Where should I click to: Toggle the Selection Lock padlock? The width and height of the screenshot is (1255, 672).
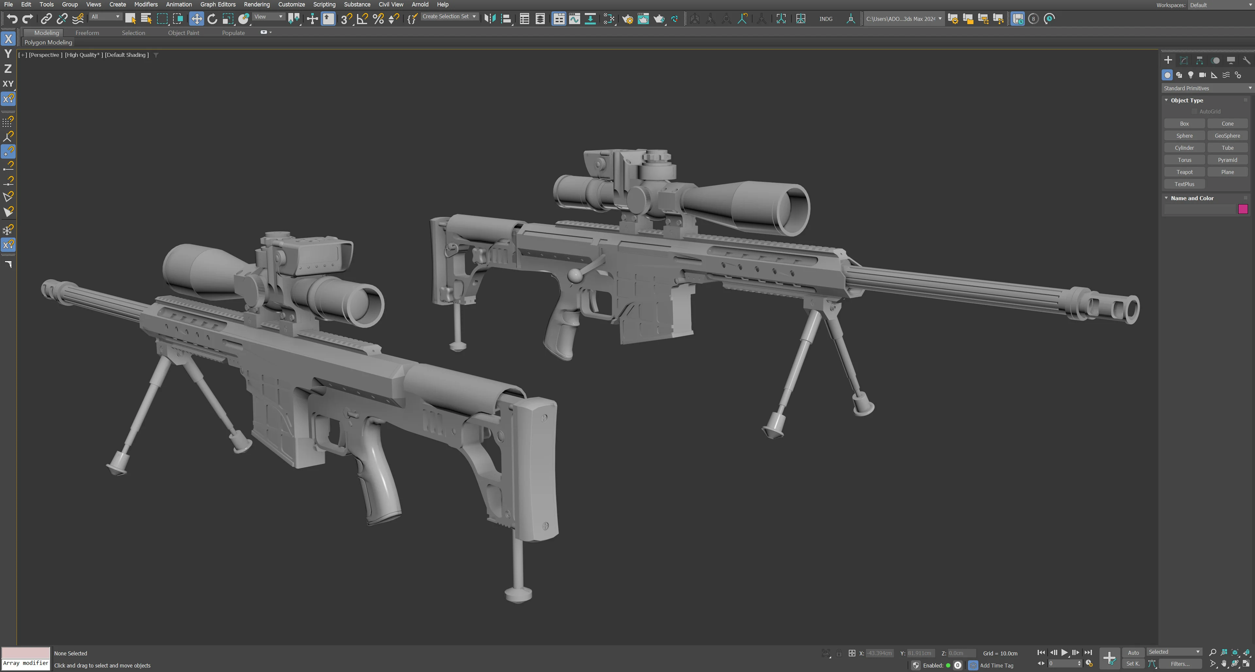pyautogui.click(x=839, y=653)
